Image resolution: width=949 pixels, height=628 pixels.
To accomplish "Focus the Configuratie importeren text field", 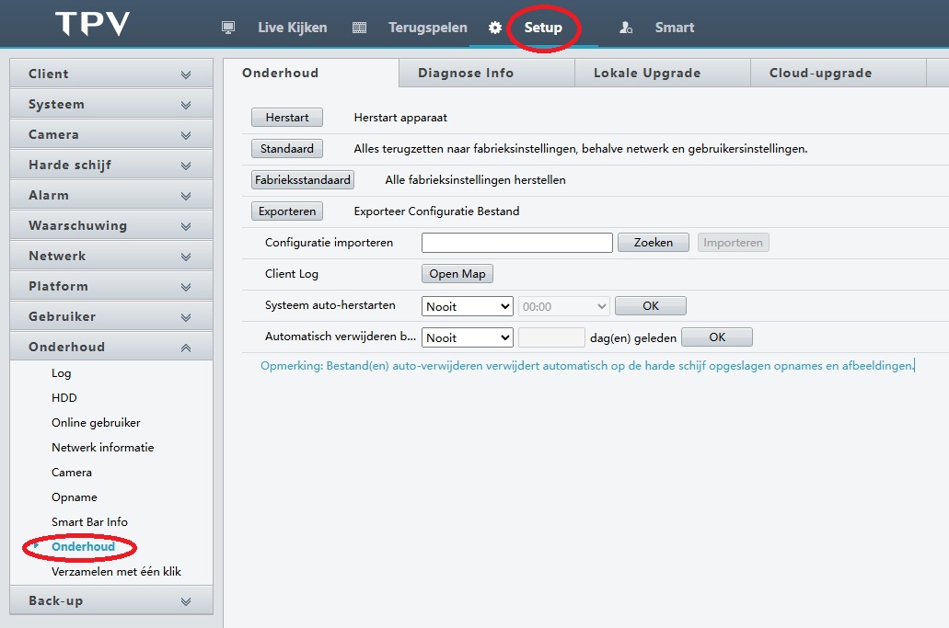I will tap(516, 243).
